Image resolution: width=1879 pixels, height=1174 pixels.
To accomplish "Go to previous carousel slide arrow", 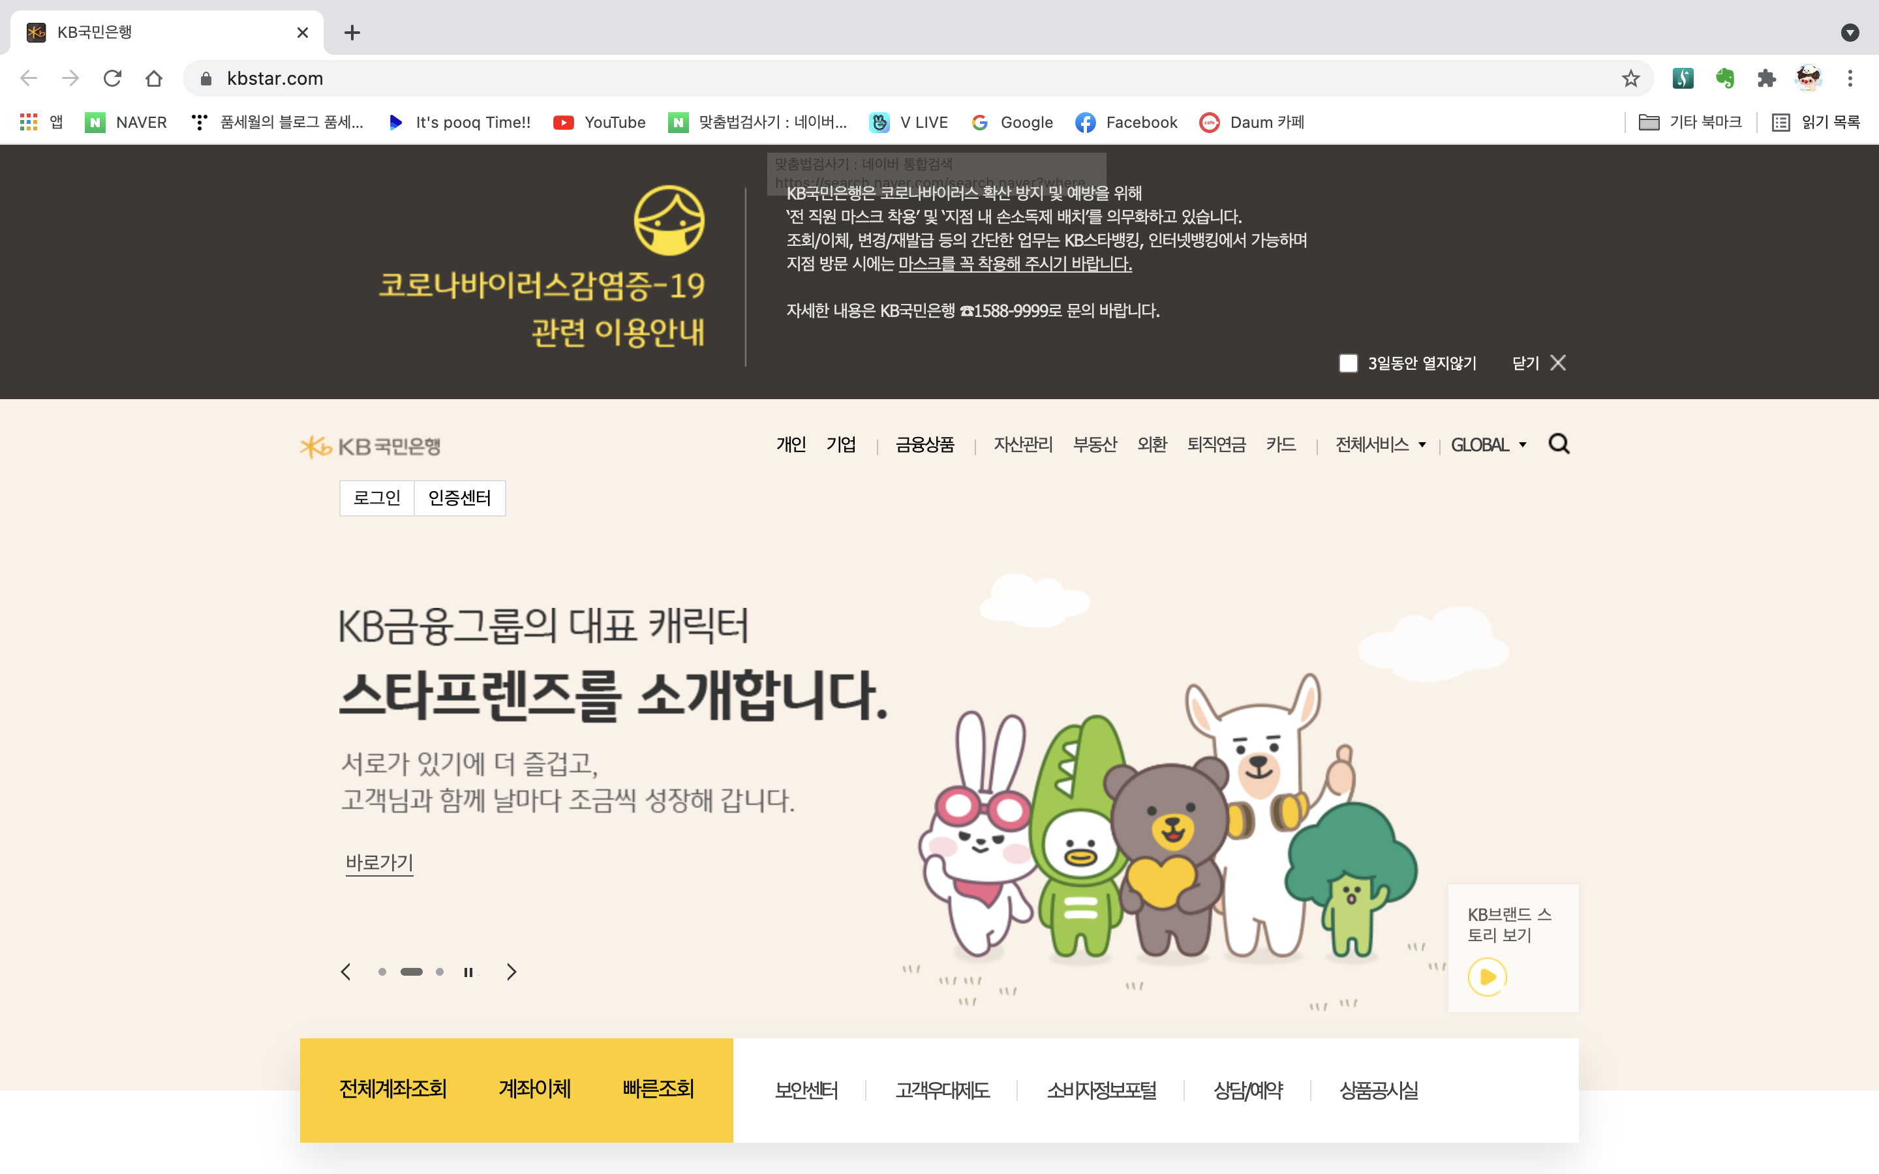I will point(346,972).
